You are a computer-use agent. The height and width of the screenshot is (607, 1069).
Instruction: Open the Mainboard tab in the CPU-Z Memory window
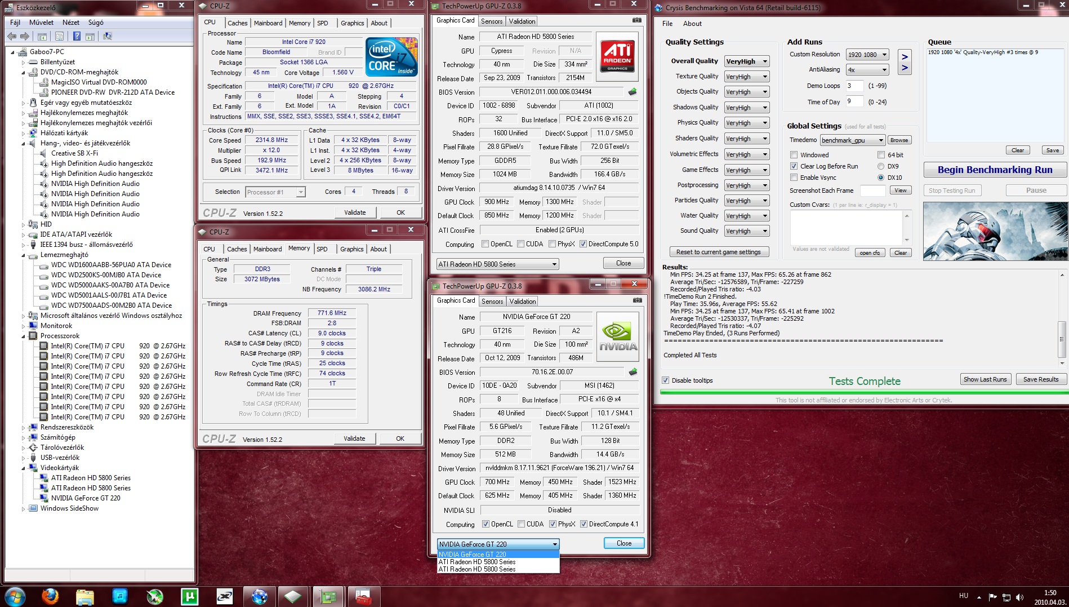(x=268, y=249)
